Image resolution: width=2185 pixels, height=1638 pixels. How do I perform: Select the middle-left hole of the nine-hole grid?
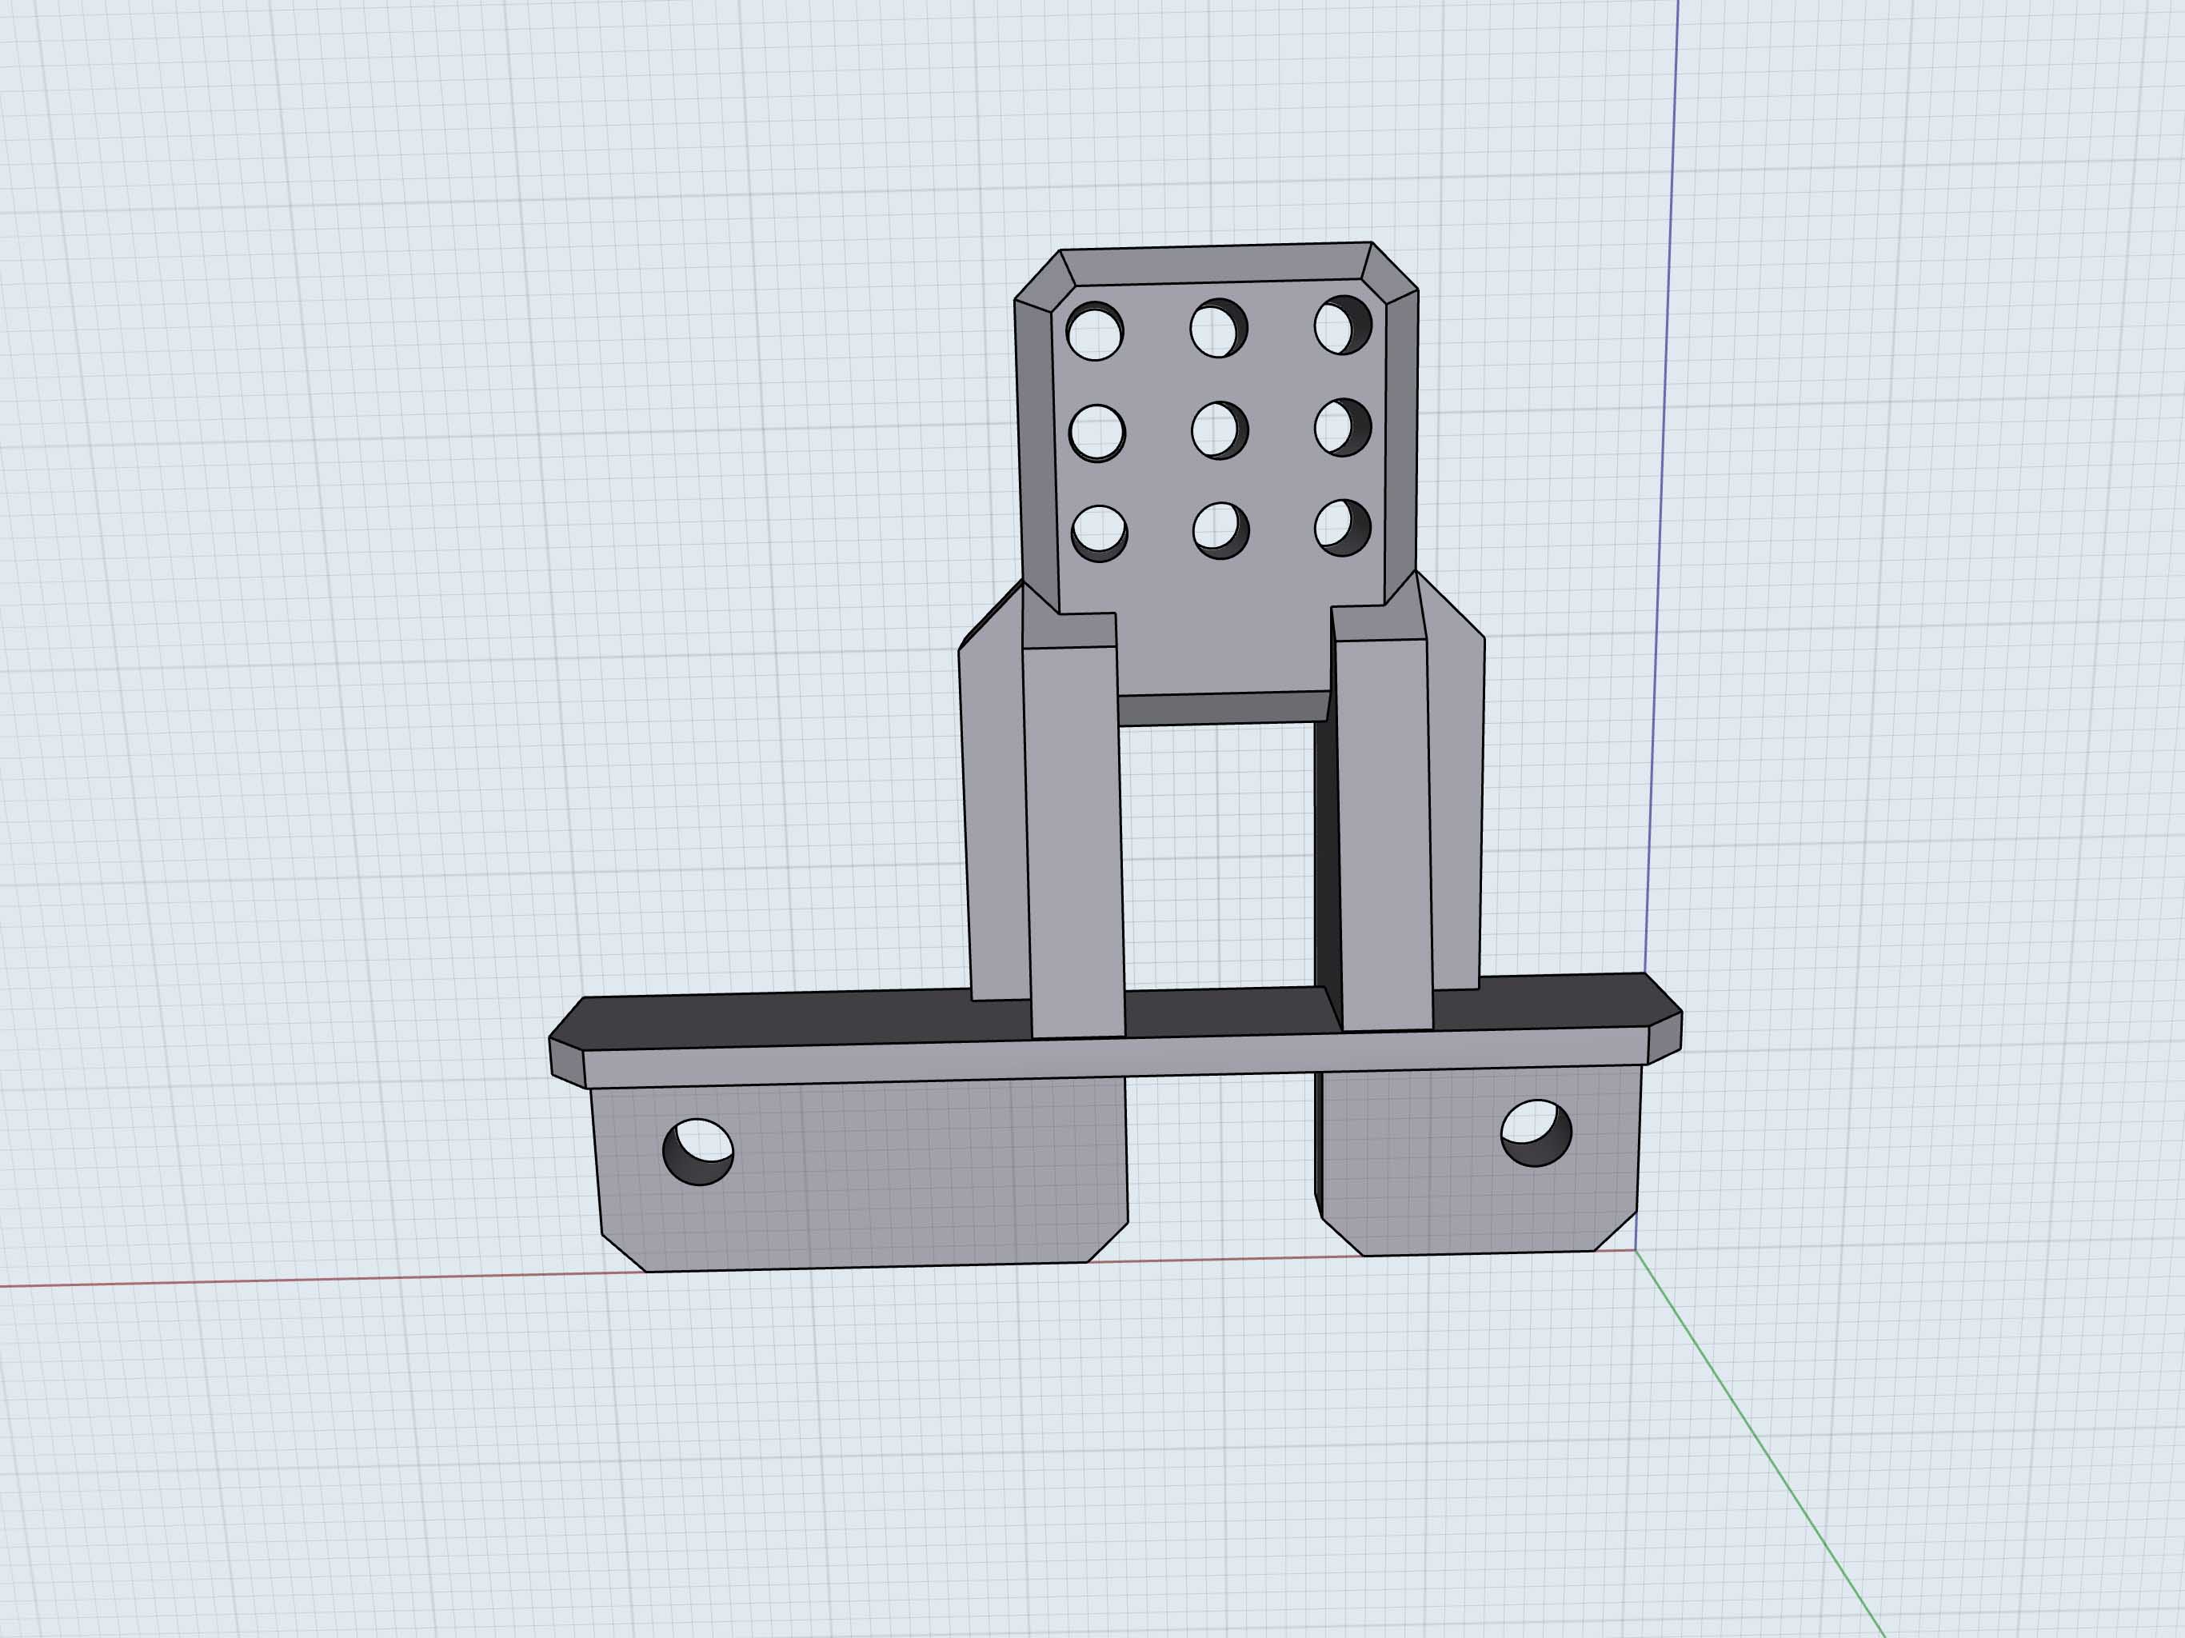pos(1097,433)
